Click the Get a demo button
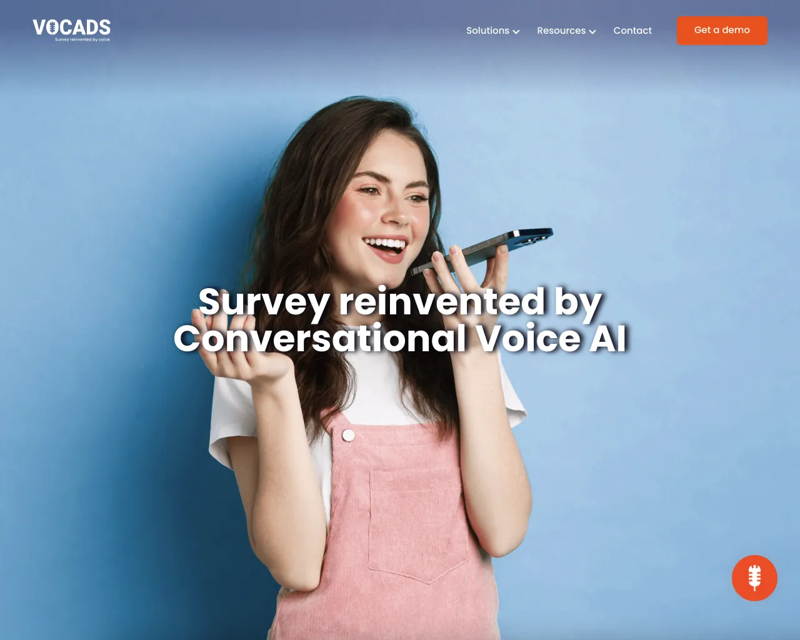 (722, 30)
